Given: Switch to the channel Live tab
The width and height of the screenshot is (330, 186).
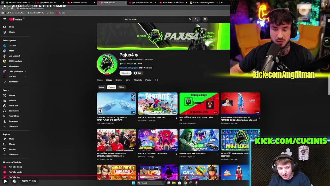Looking at the screenshot, I should (128, 80).
